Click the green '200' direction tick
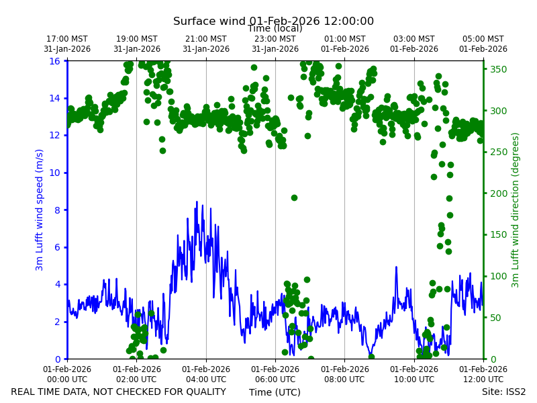Image resolution: width=537 pixels, height=403 pixels. click(x=499, y=193)
